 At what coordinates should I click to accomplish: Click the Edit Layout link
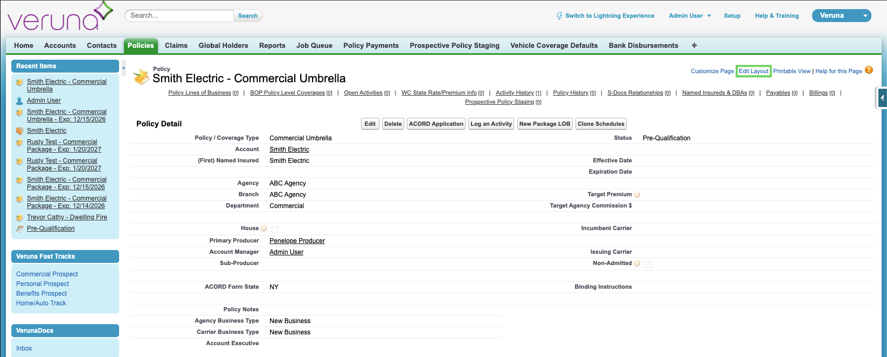(x=753, y=71)
